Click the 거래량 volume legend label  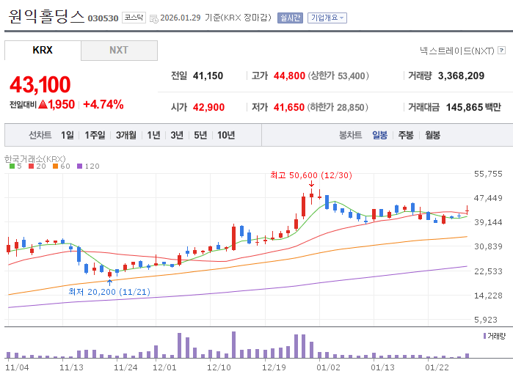coord(497,336)
